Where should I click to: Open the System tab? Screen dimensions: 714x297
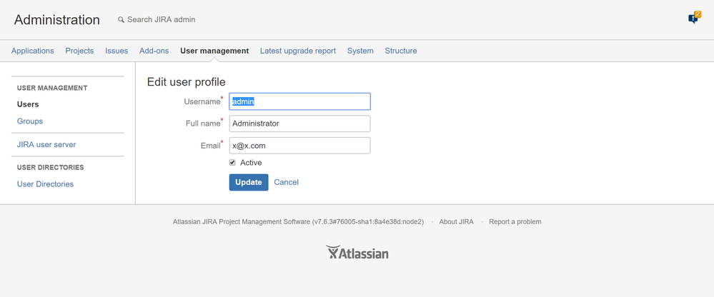click(360, 51)
